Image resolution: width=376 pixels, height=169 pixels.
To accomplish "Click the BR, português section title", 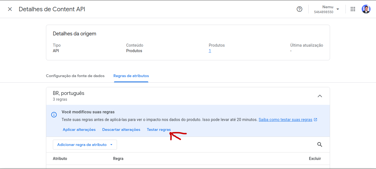I will 69,93.
